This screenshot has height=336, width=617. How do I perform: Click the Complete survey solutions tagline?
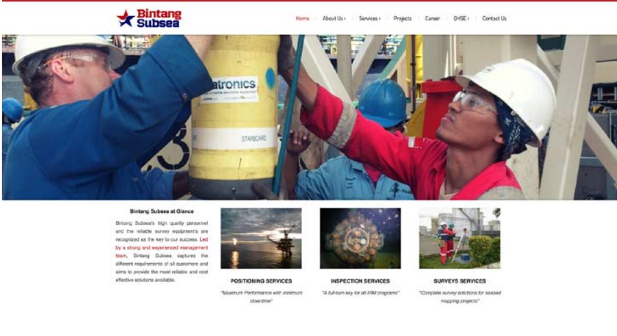coord(460,296)
